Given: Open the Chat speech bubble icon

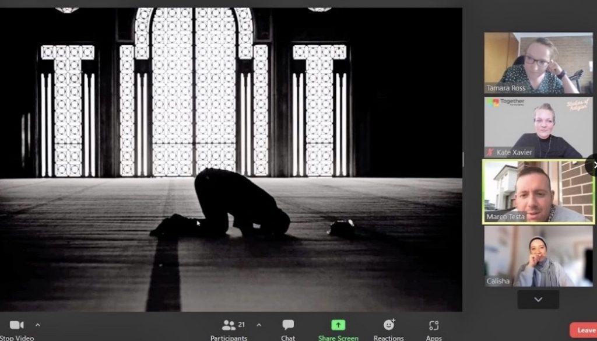Looking at the screenshot, I should (x=288, y=325).
